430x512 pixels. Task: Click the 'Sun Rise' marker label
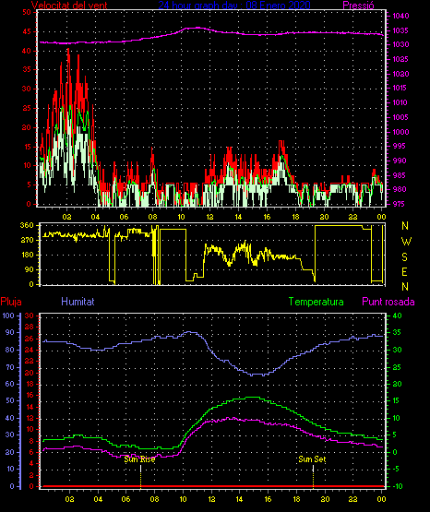139,459
